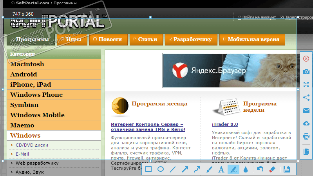Select the brush pen tool

click(x=209, y=169)
